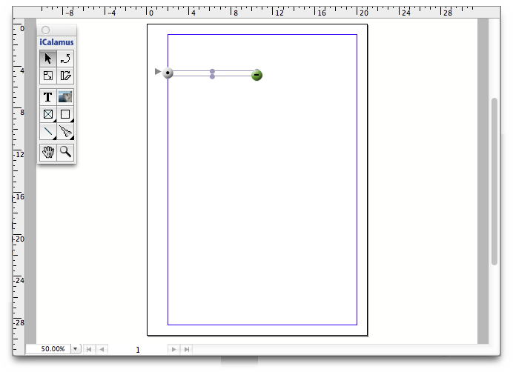Click the 50.00% zoom field
The image size is (513, 372).
coord(49,349)
